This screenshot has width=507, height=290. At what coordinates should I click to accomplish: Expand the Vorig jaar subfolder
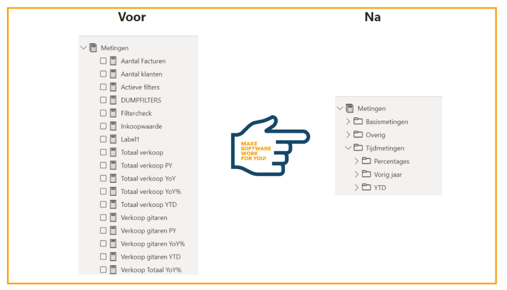pyautogui.click(x=356, y=174)
